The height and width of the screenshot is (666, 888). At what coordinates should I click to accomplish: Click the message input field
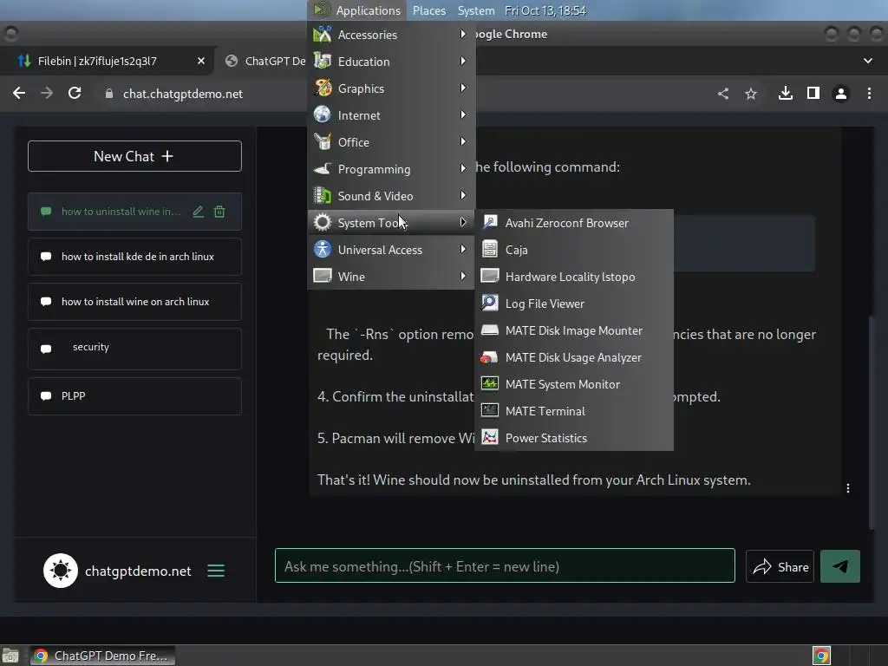(x=505, y=565)
